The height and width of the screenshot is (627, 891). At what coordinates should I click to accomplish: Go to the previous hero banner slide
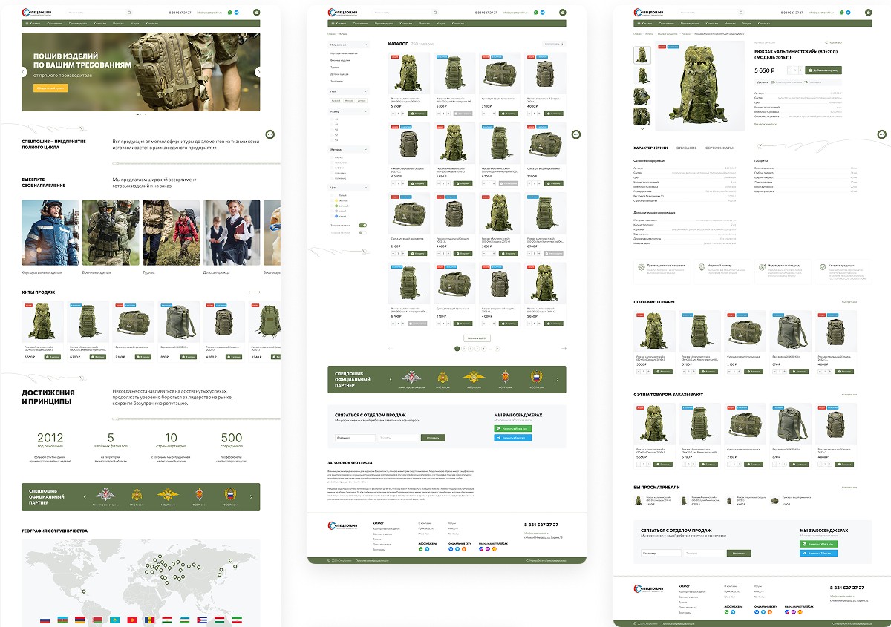coord(25,72)
